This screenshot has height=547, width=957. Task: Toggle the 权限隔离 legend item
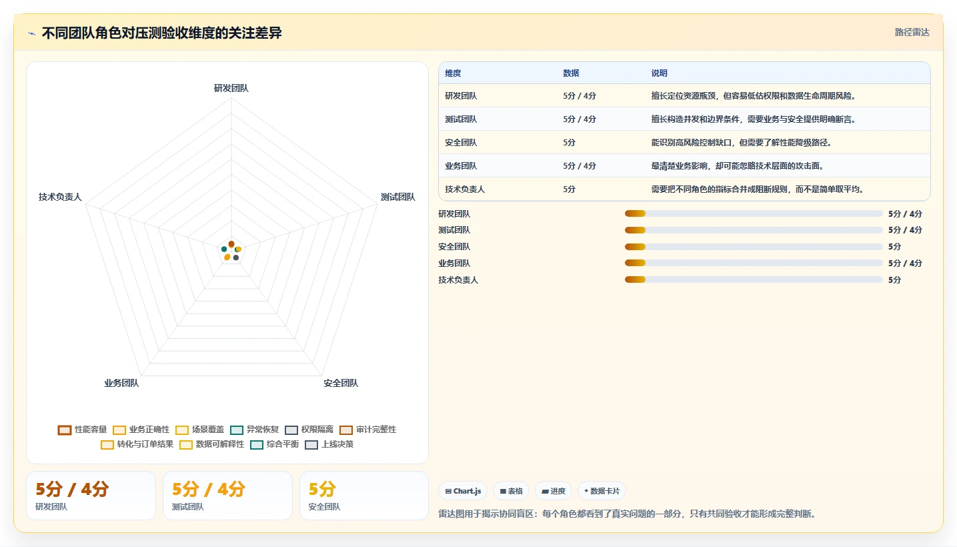309,430
